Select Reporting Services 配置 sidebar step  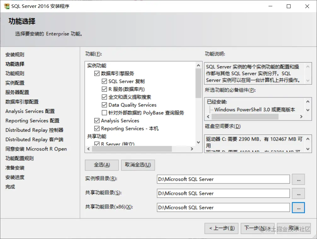(x=32, y=121)
